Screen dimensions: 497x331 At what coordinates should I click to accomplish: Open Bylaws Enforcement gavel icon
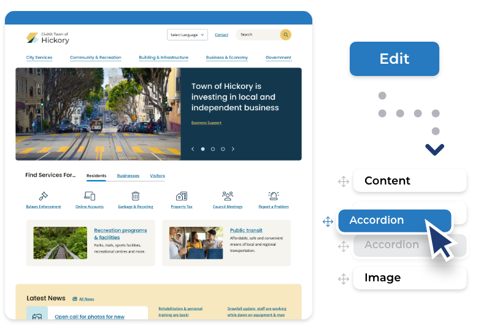pos(44,196)
